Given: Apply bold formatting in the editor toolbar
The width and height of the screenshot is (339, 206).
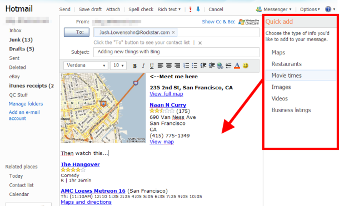Looking at the screenshot, I should click(x=134, y=66).
